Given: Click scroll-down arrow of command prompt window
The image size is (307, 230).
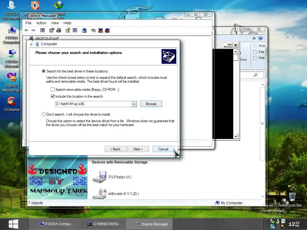Looking at the screenshot, I should click(x=236, y=136).
